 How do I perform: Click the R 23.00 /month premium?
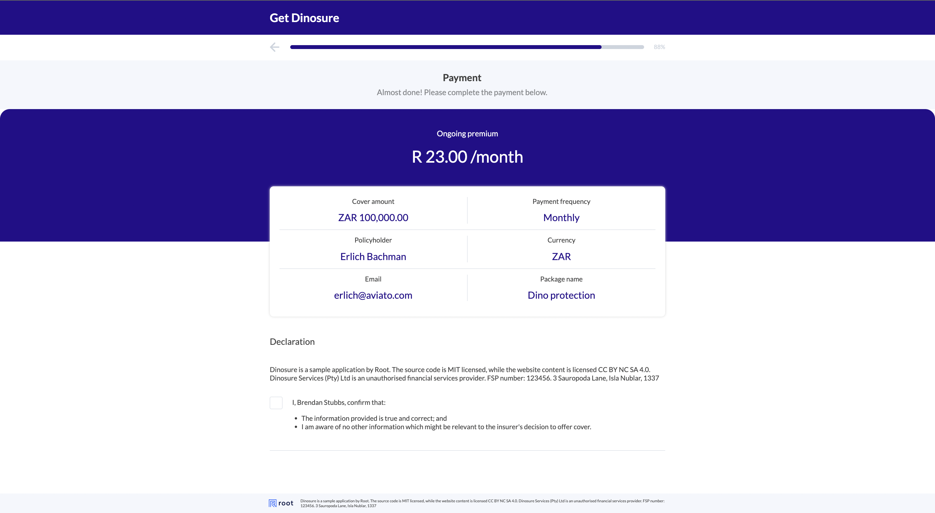click(467, 157)
